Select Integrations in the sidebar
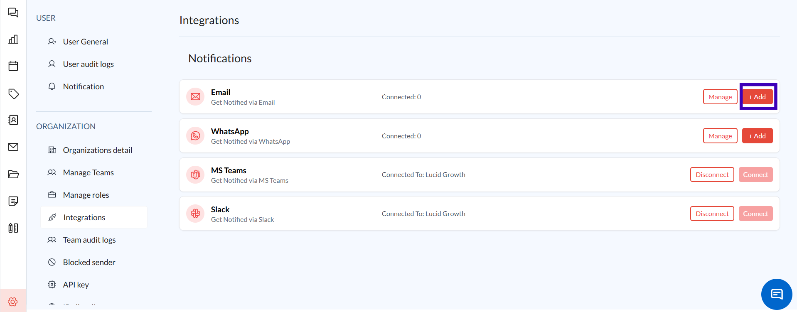The width and height of the screenshot is (797, 312). click(94, 217)
